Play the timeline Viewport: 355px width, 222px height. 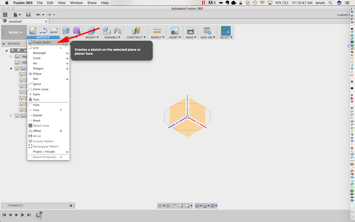pyautogui.click(x=22, y=215)
